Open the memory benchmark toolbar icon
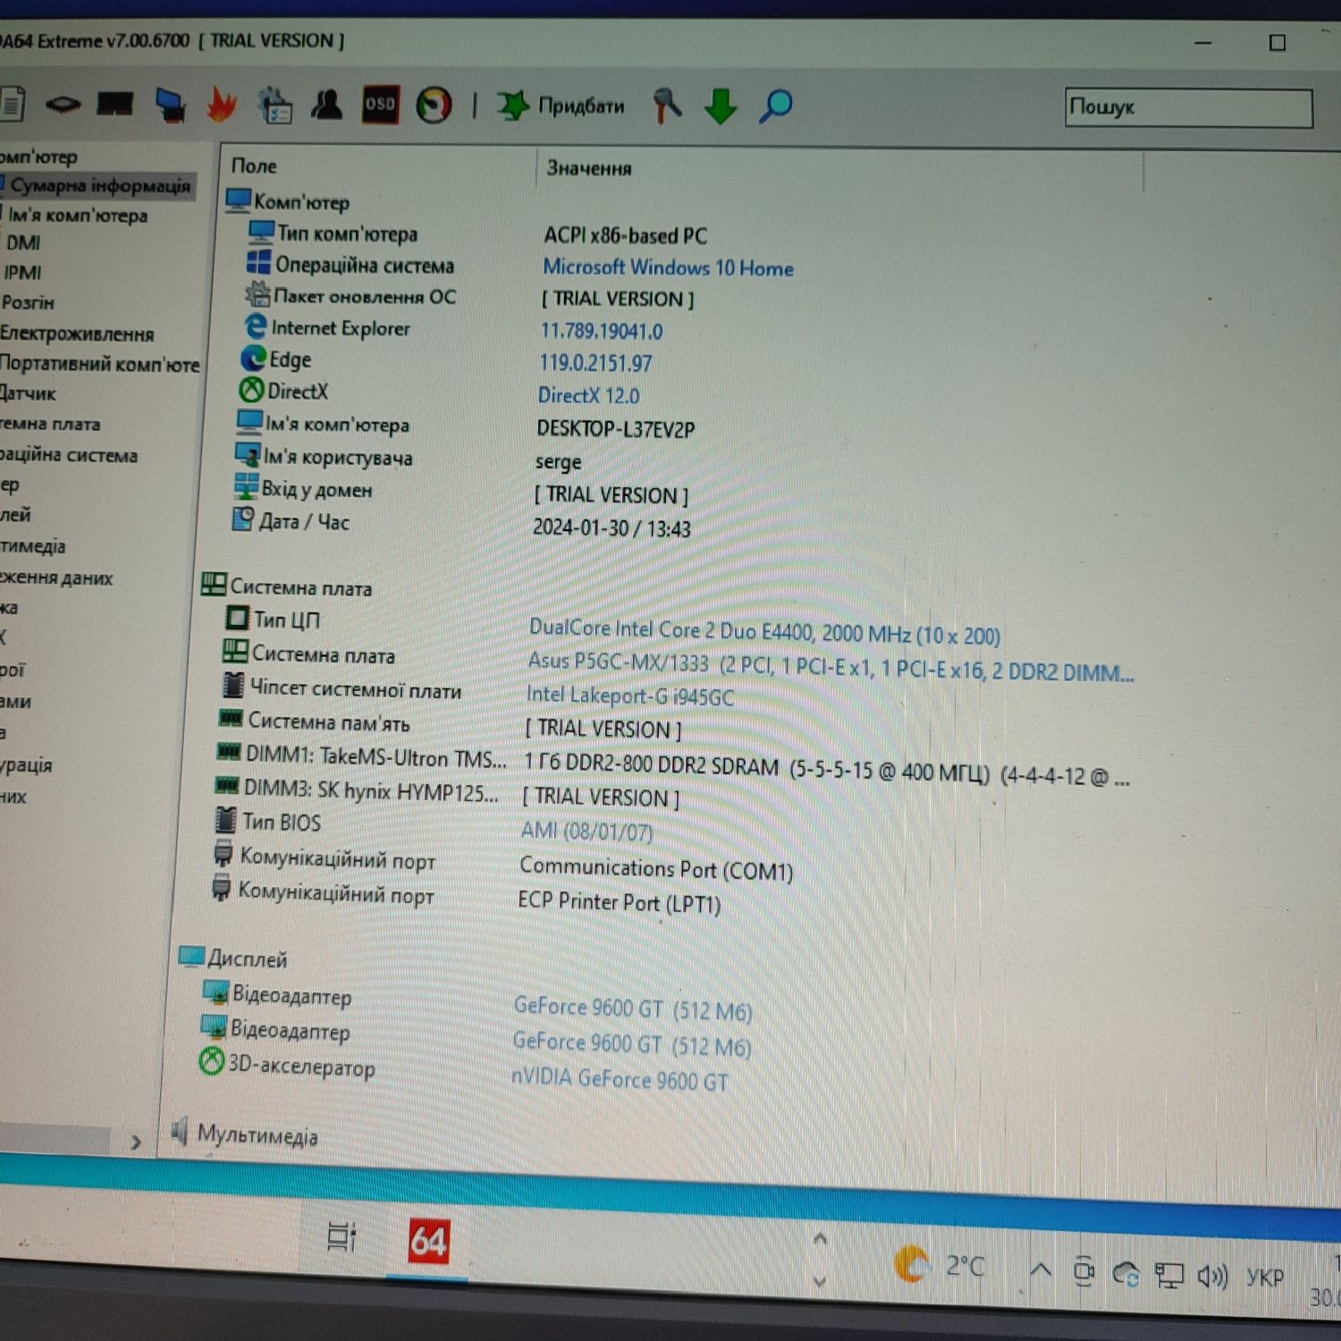The image size is (1341, 1341). click(x=115, y=105)
